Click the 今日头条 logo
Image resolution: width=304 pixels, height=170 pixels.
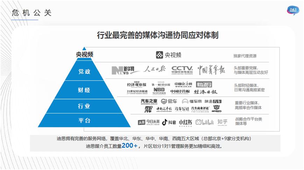148,122
